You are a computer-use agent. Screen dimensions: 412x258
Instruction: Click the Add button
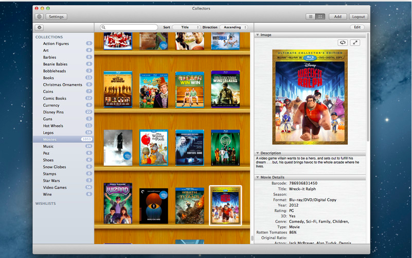coord(337,16)
